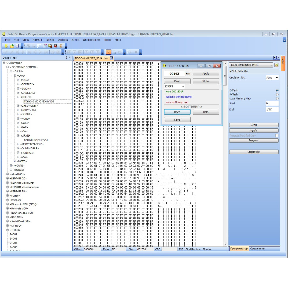Click the Italic I toolbar icon
The image size is (288, 288).
(x=75, y=52)
